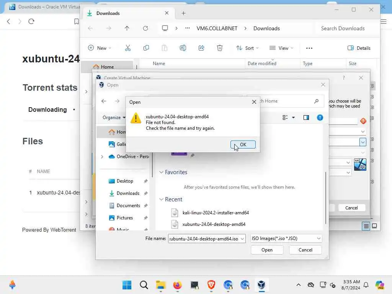392x294 pixels.
Task: Click the Open button in file dialog
Action: click(267, 250)
